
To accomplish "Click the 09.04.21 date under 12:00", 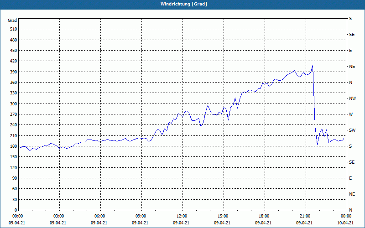I will 181,223.
